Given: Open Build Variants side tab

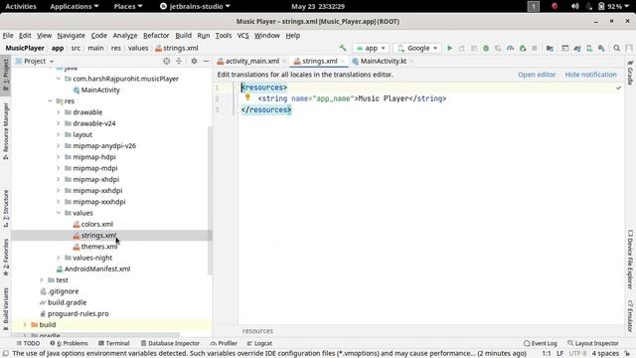Looking at the screenshot, I should pyautogui.click(x=6, y=308).
